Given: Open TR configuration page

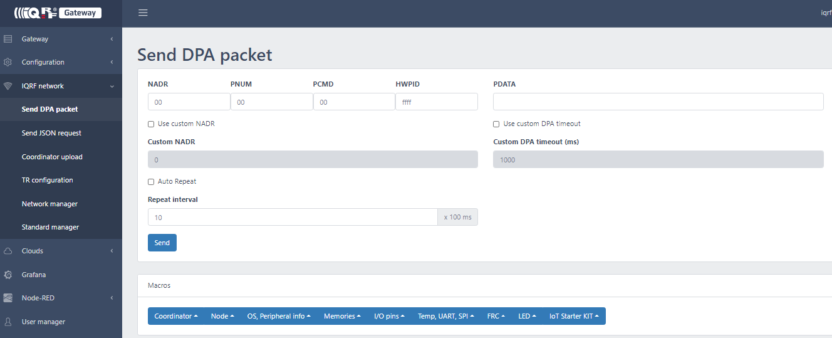Looking at the screenshot, I should coord(61,180).
